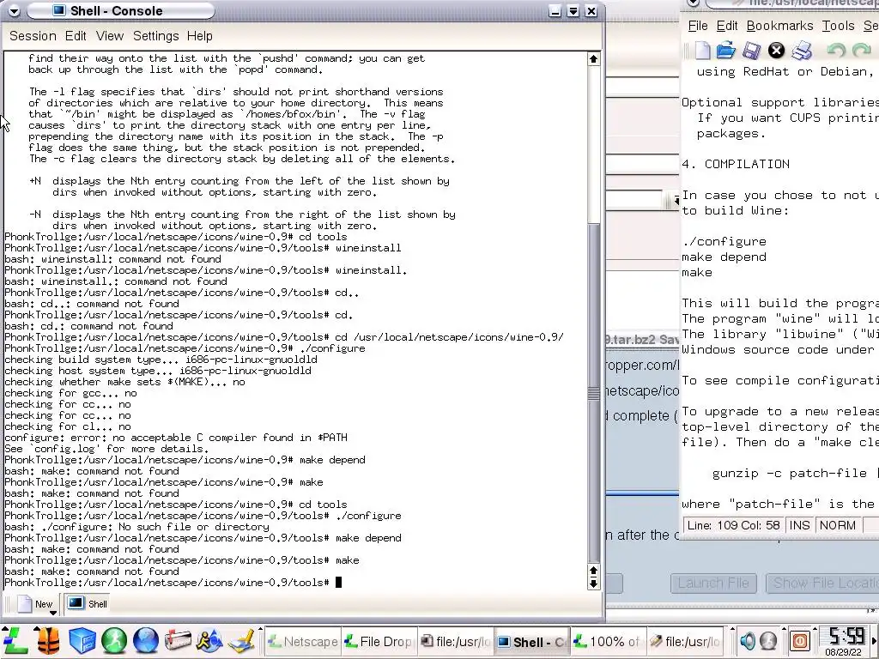879x659 pixels.
Task: Click the 'configure: error: no acceptable C compiler' line
Action: click(x=176, y=438)
